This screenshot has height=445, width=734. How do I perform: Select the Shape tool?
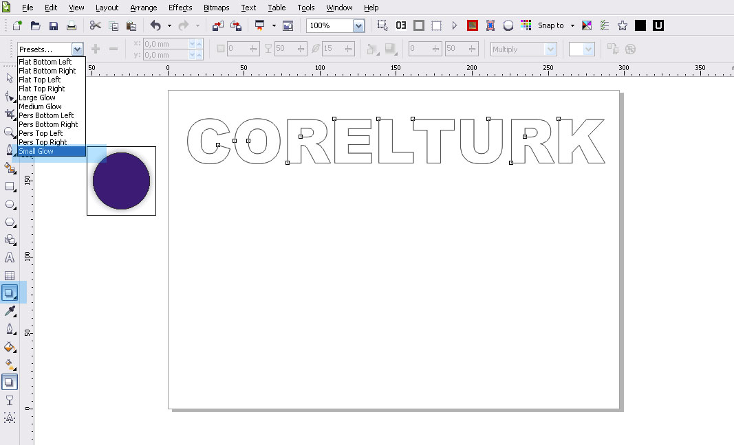[x=10, y=95]
